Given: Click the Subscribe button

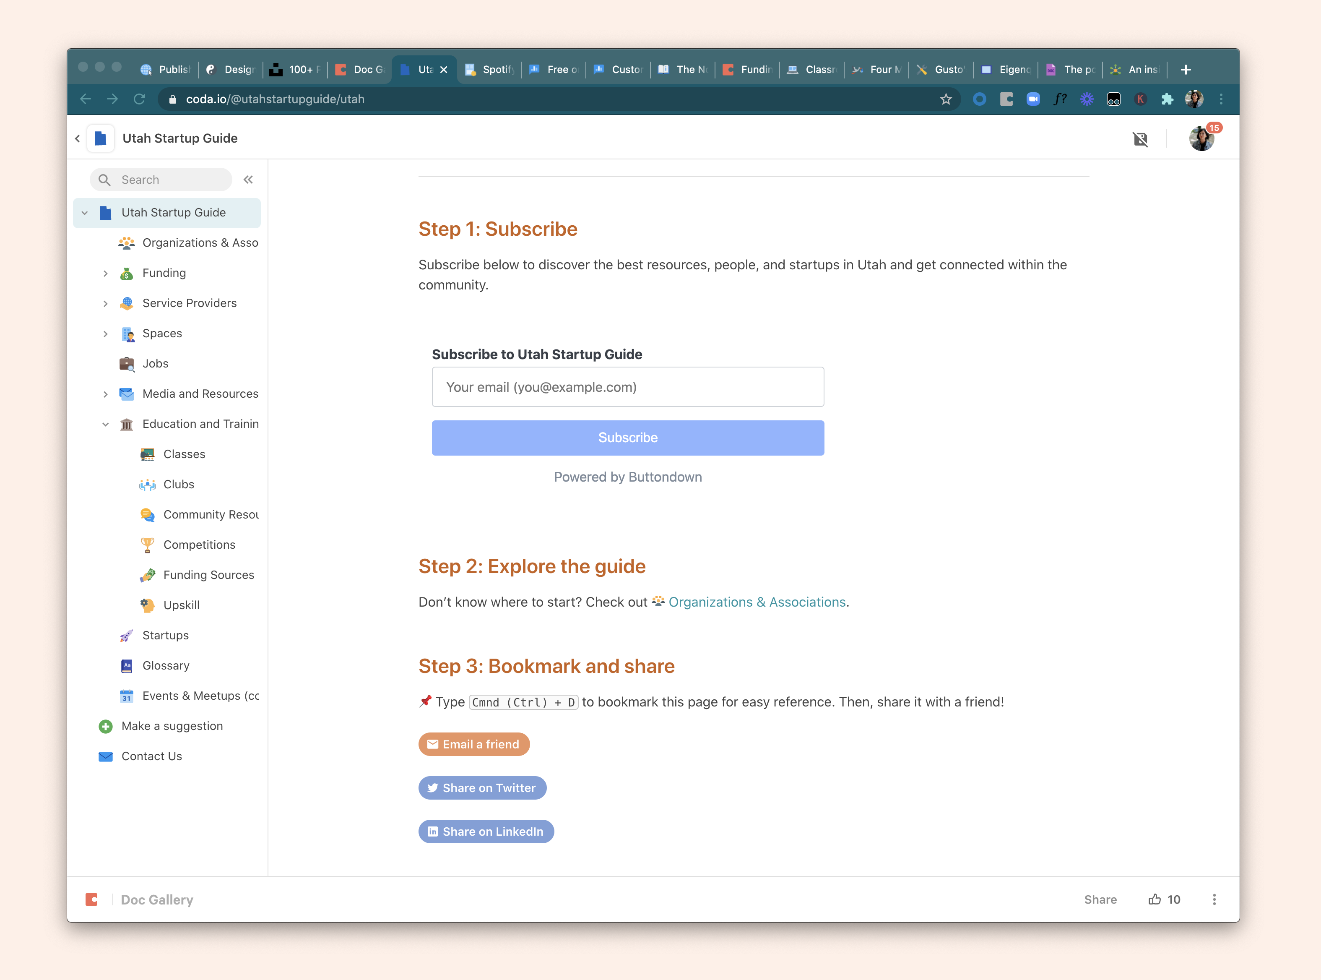Looking at the screenshot, I should pyautogui.click(x=628, y=438).
